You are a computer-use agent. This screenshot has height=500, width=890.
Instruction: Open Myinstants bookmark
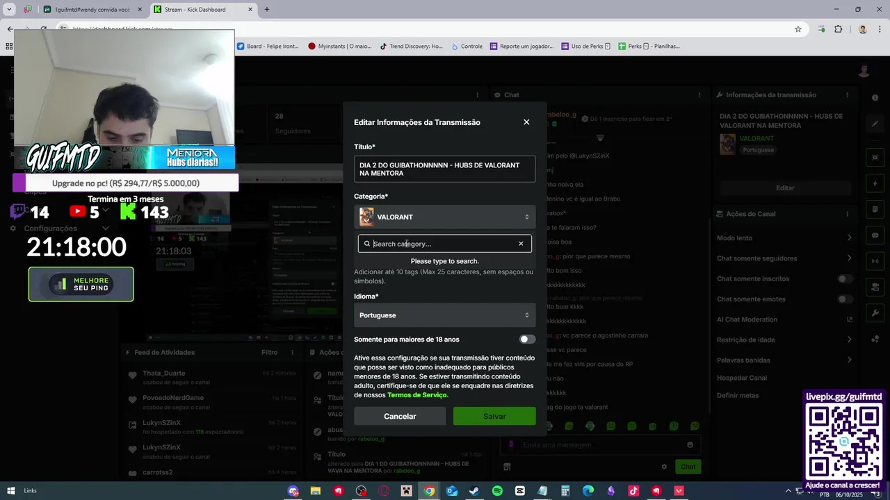pos(340,47)
